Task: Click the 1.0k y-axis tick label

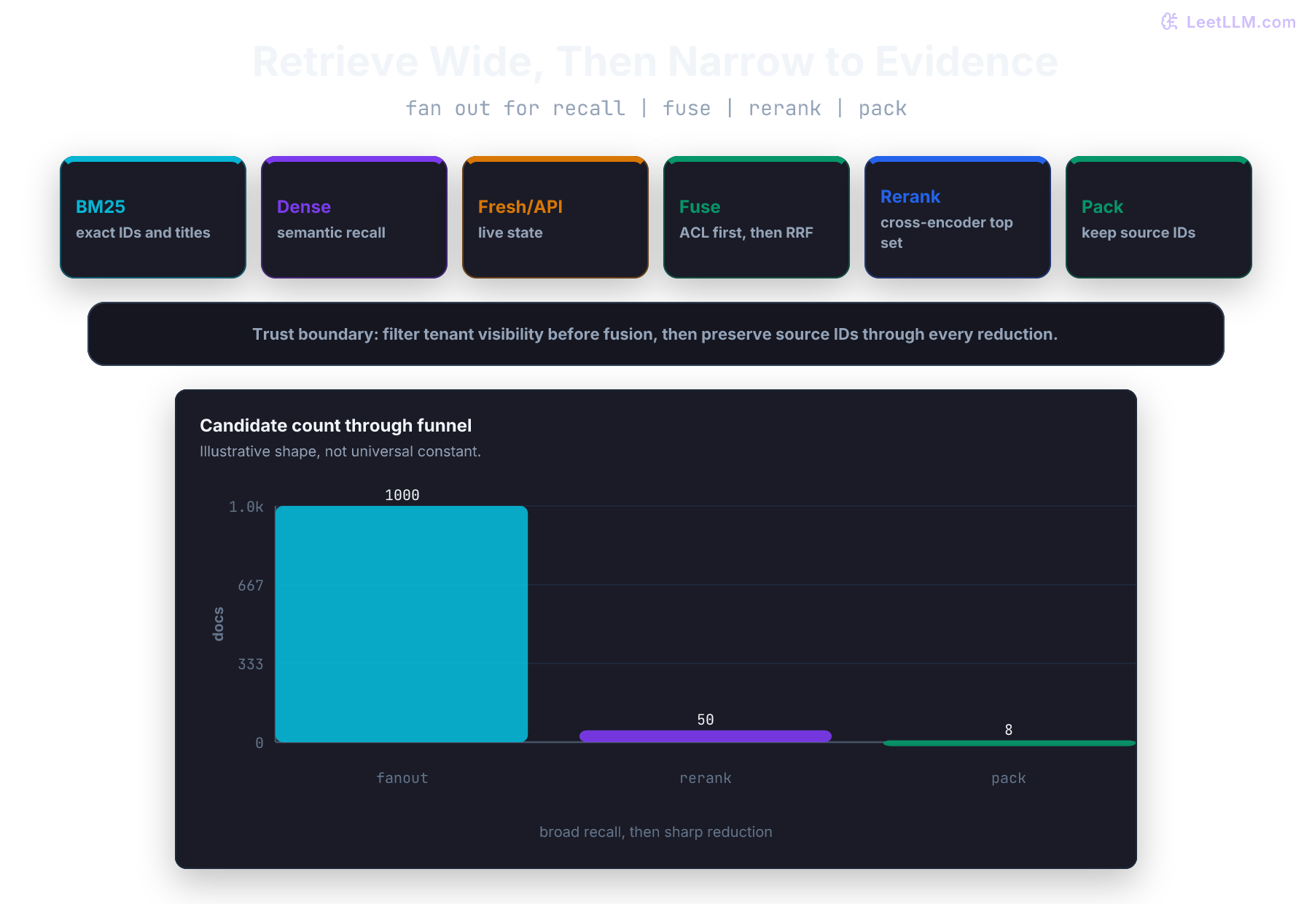Action: (246, 507)
